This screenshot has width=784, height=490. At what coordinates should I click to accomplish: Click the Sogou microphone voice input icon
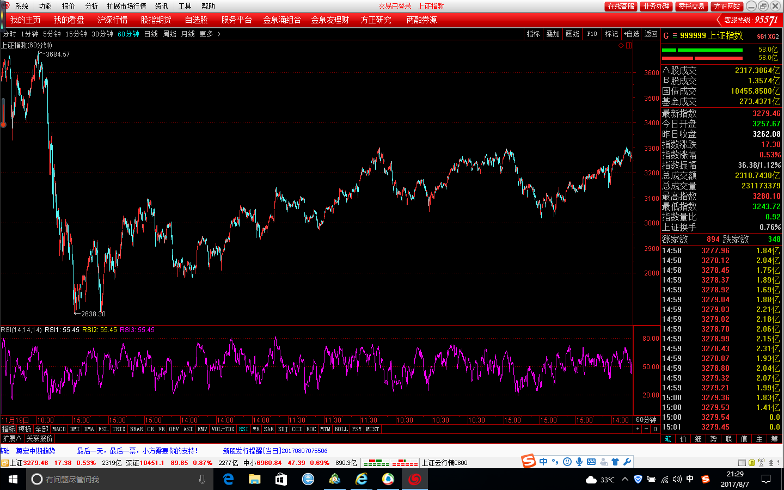coord(579,462)
